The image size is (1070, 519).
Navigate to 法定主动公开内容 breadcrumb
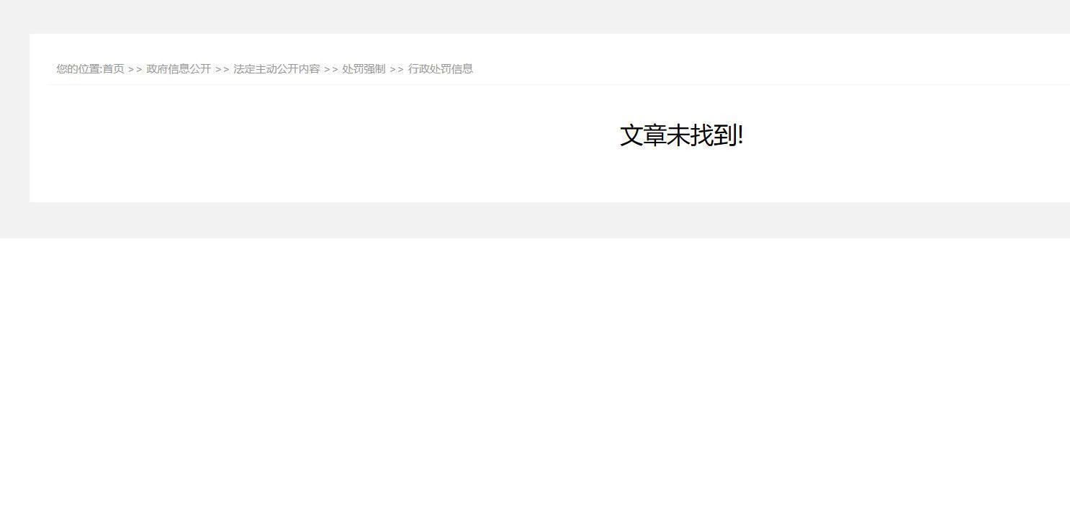pyautogui.click(x=277, y=69)
